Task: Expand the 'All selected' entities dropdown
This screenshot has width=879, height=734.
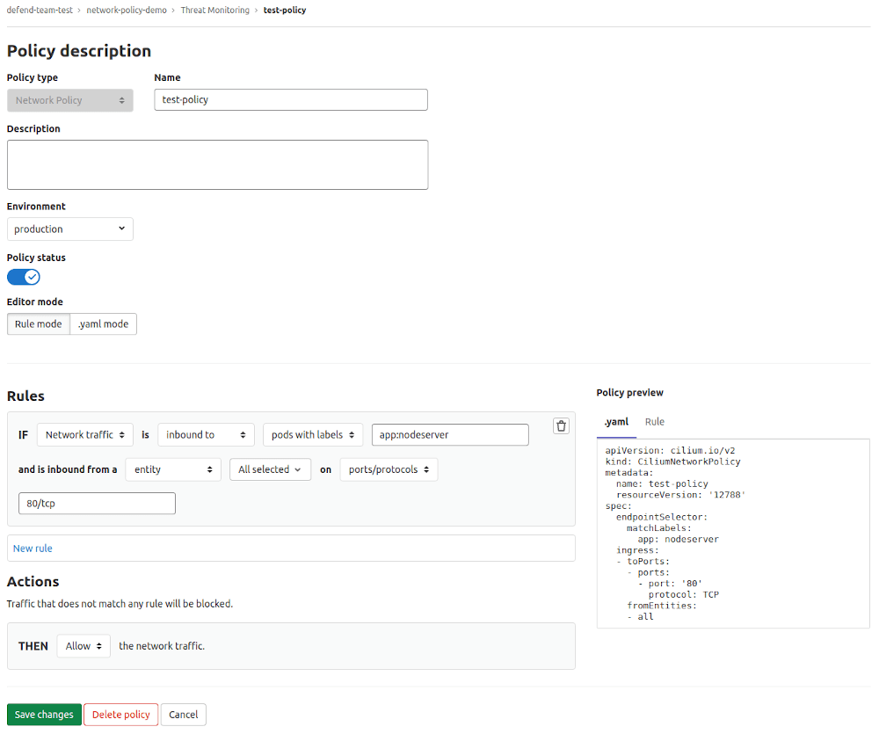Action: pos(270,469)
